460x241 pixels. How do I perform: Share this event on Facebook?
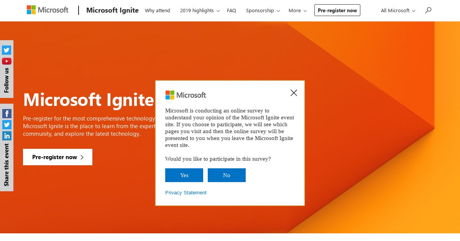pyautogui.click(x=7, y=114)
